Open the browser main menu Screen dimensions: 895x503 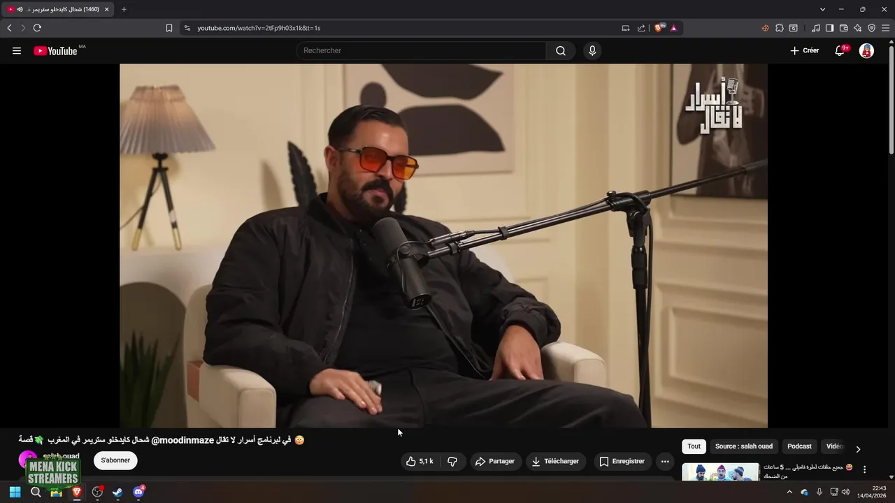pos(885,28)
